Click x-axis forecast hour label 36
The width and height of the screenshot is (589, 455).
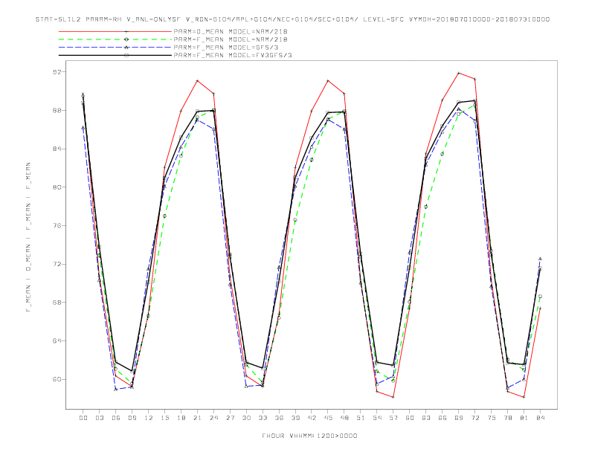click(x=279, y=418)
